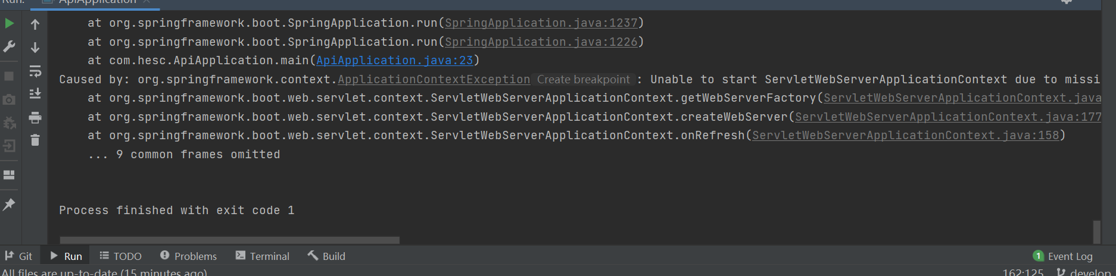Rerun ApiApplication with the green play icon
The height and width of the screenshot is (276, 1116).
(10, 24)
